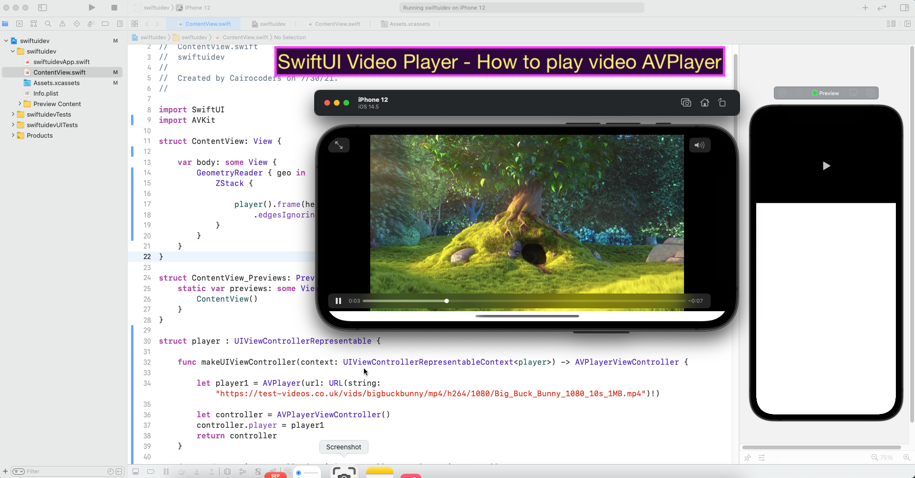This screenshot has width=915, height=478.
Task: Click the code review arrows icon
Action: click(x=882, y=8)
